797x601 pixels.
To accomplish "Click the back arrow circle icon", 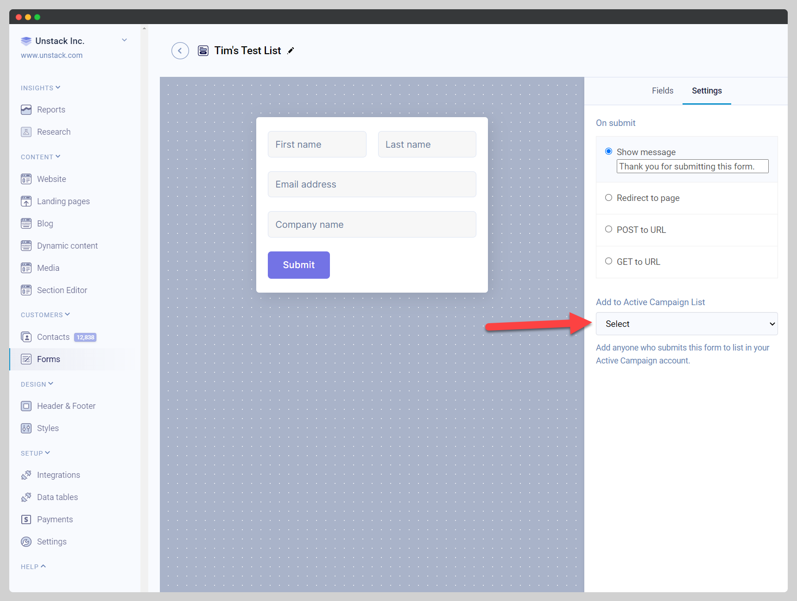I will click(x=180, y=50).
